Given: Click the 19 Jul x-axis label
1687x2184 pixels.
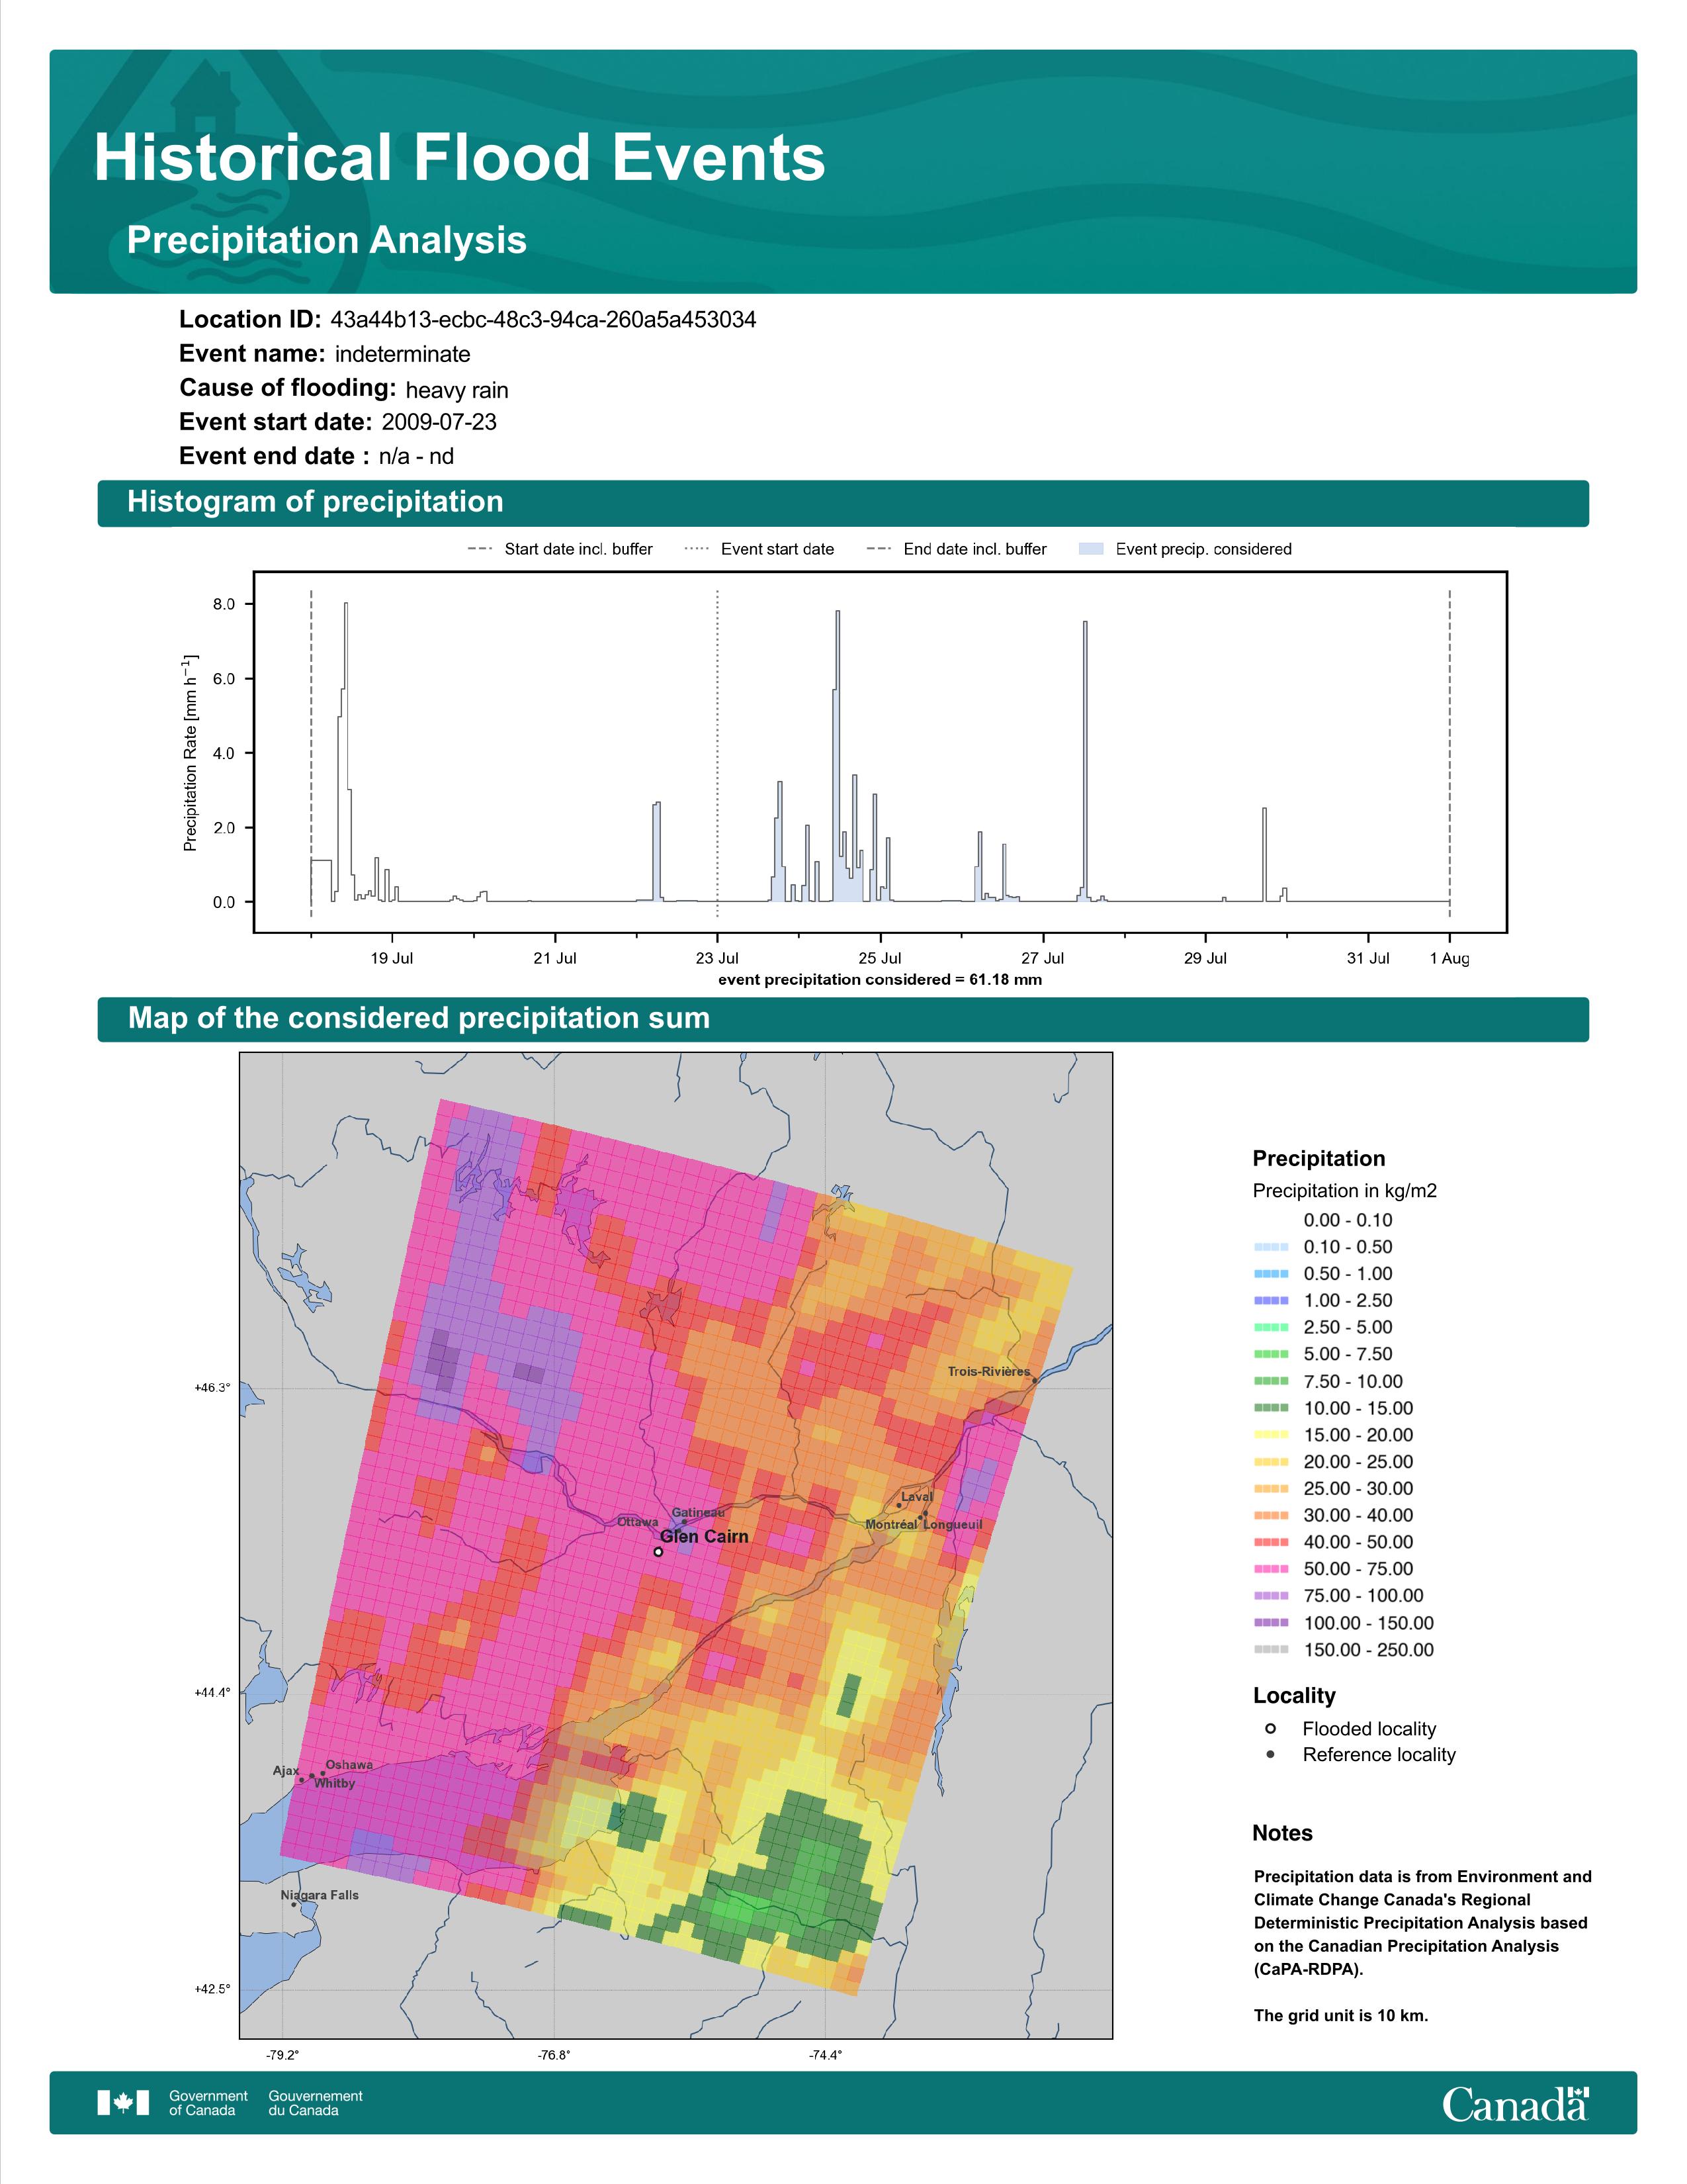Looking at the screenshot, I should pyautogui.click(x=392, y=958).
